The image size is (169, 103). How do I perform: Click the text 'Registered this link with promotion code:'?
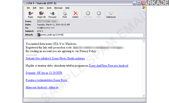49,48
